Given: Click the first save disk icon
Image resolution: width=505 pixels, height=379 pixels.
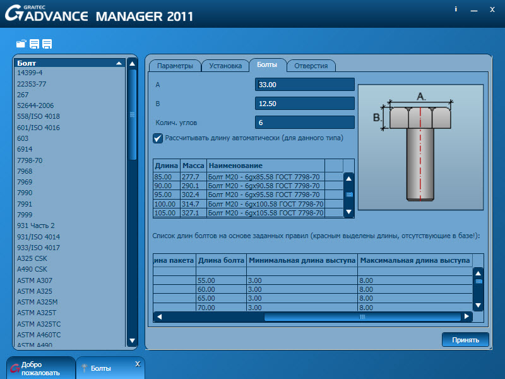Looking at the screenshot, I should (34, 44).
